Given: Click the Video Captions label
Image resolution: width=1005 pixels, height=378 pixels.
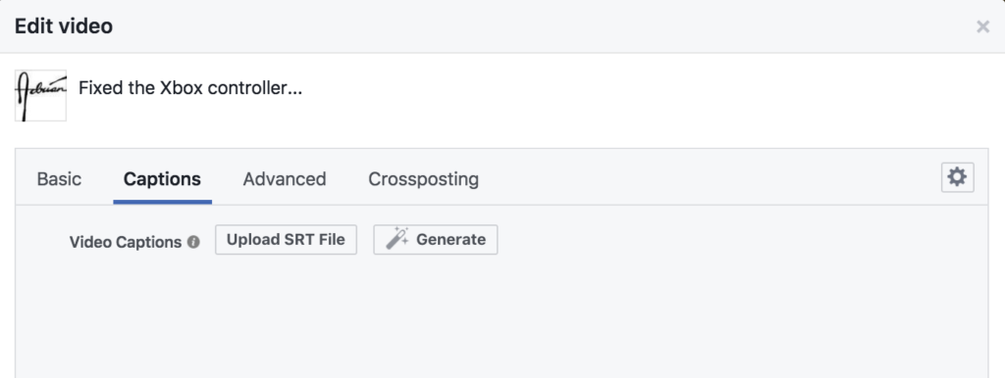Looking at the screenshot, I should pos(126,243).
